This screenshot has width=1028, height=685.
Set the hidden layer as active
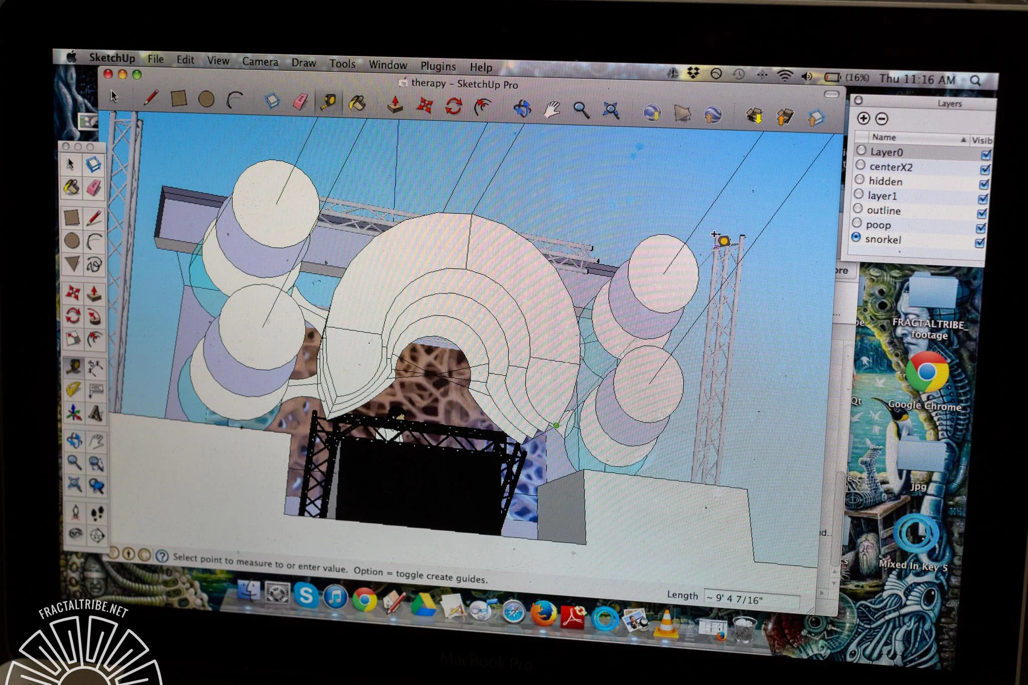click(859, 179)
